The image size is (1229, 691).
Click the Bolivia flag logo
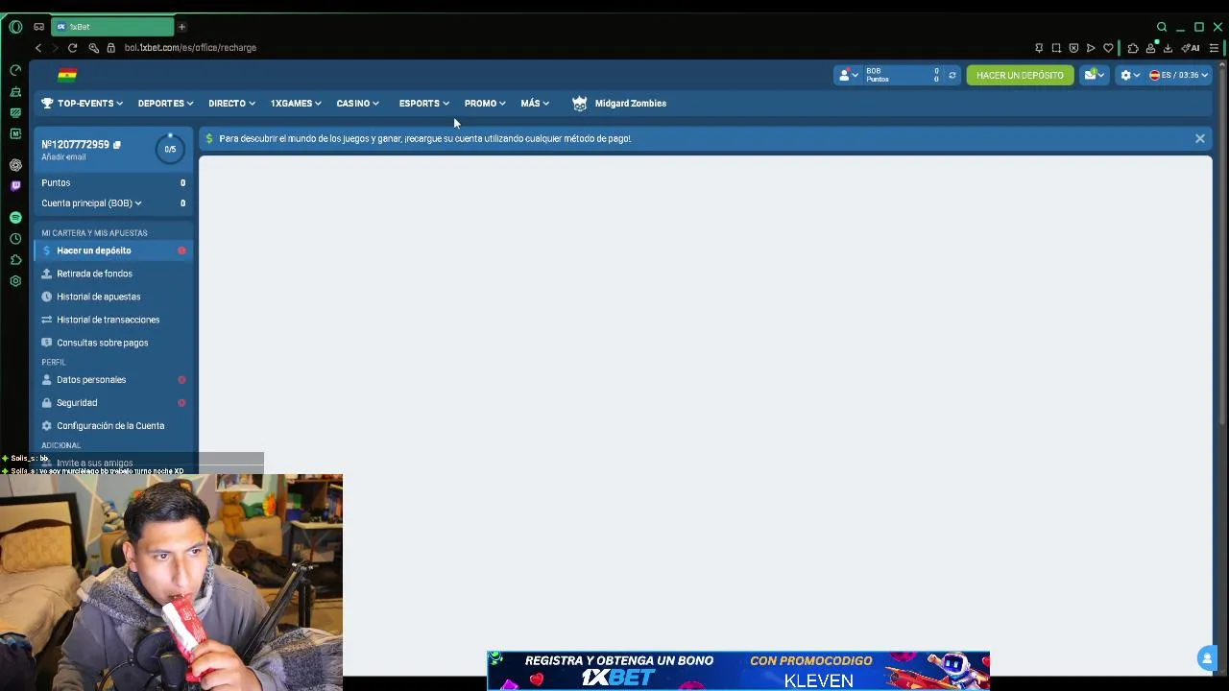pos(66,75)
